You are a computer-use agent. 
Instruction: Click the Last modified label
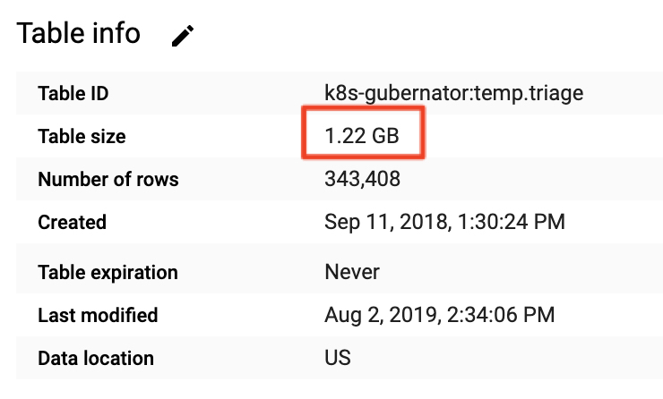[98, 316]
